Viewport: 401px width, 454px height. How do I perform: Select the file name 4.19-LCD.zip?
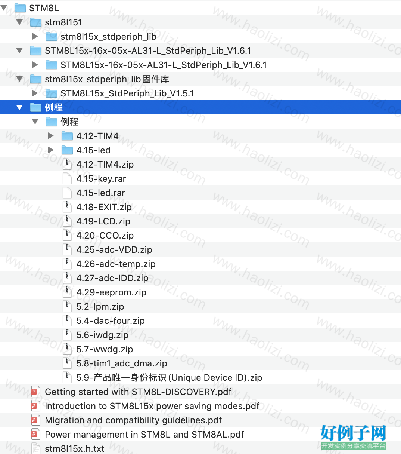point(103,221)
